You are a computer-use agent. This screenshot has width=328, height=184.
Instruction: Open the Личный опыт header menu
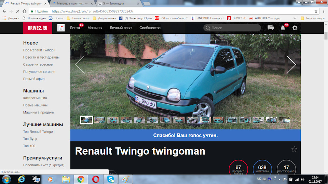coord(121,28)
